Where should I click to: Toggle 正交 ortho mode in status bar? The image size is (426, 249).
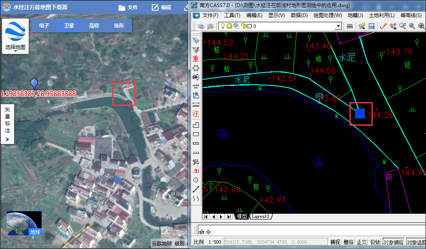362,242
